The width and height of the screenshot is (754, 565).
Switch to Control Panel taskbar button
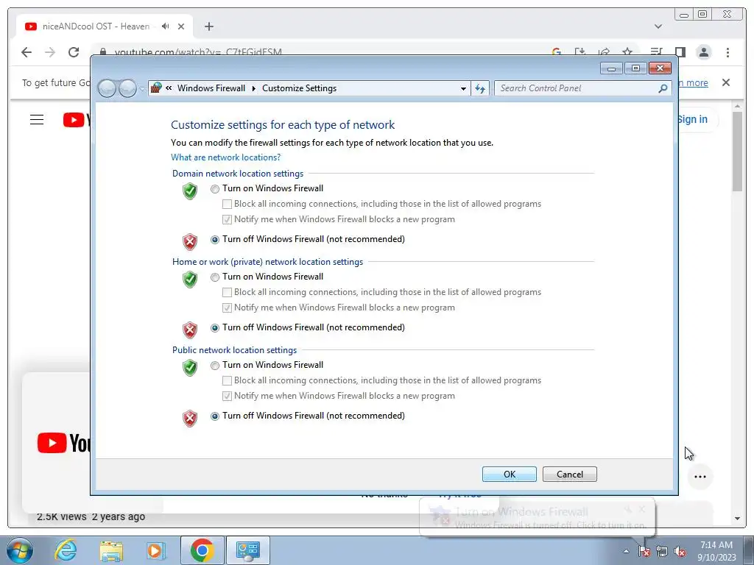[x=248, y=550]
